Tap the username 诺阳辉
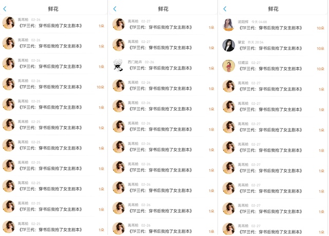Screen dimensions: 329x236 coord(243,22)
